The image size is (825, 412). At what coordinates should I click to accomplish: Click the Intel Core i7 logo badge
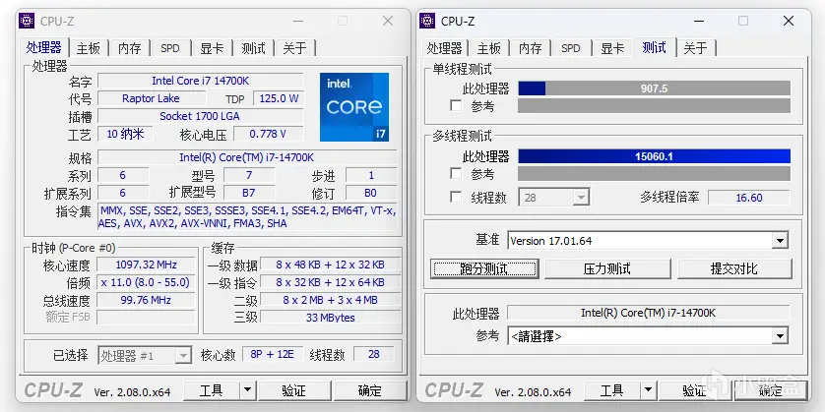click(354, 107)
